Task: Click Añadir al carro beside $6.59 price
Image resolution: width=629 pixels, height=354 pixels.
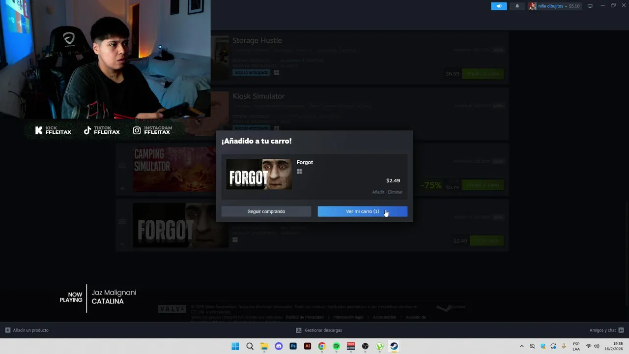Action: (x=483, y=74)
